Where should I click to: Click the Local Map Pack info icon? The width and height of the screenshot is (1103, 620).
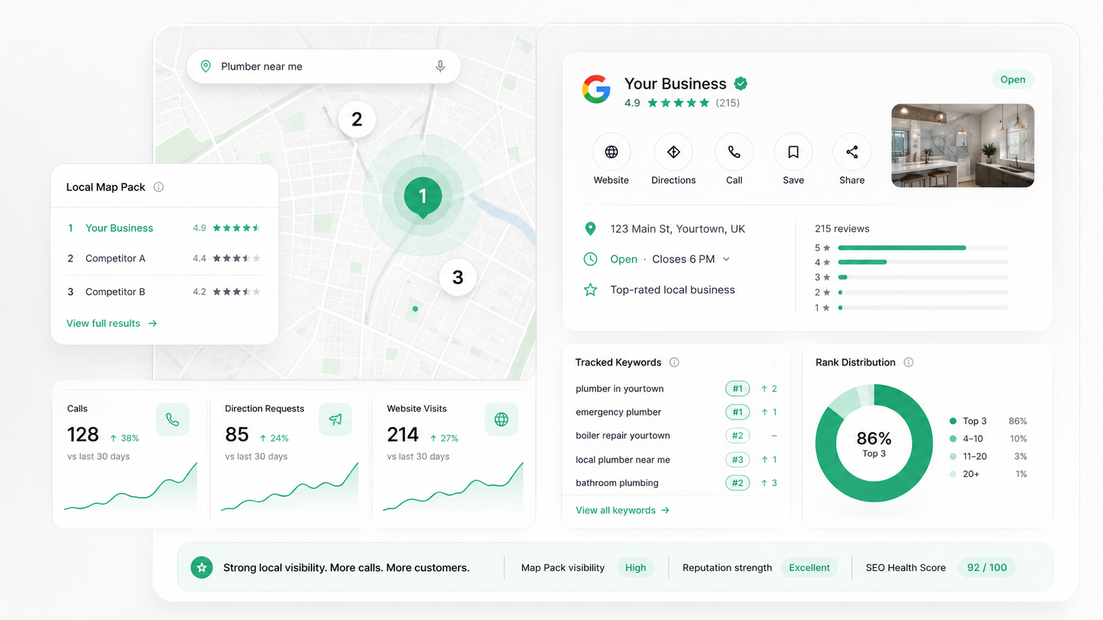coord(158,187)
